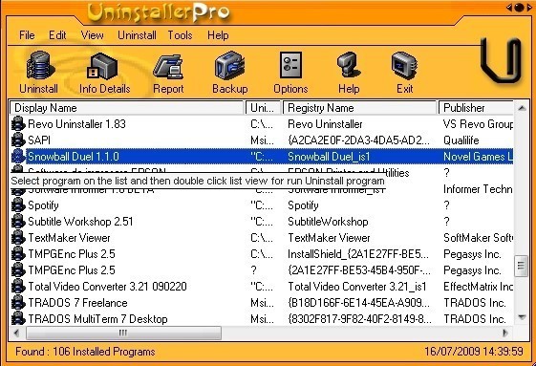Viewport: 536px width, 366px height.
Task: Sort by the Display Name column header
Action: click(127, 108)
